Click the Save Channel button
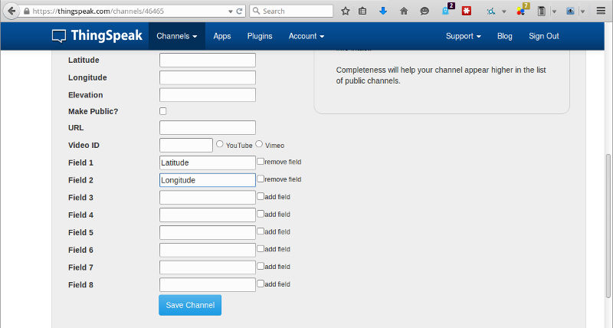This screenshot has width=613, height=328. point(190,305)
